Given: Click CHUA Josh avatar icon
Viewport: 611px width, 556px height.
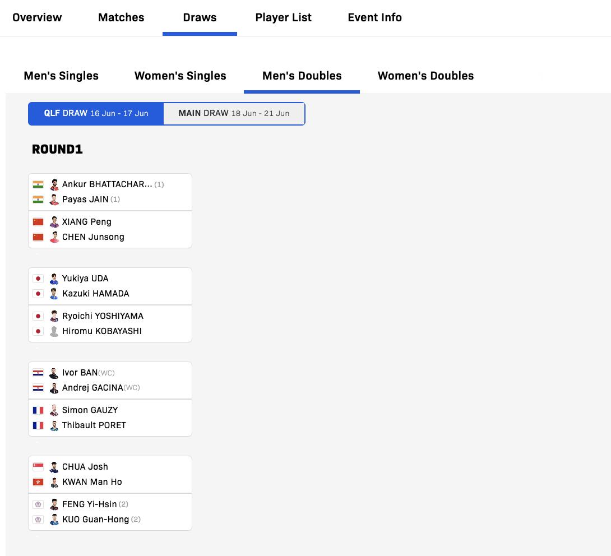Looking at the screenshot, I should tap(54, 467).
